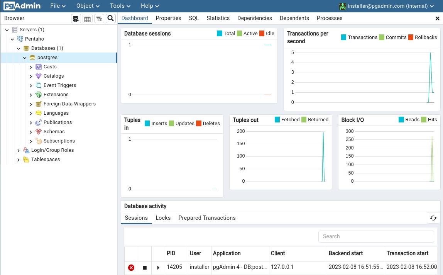Open the Filtered Rows toolbar icon
The width and height of the screenshot is (443, 275).
click(99, 19)
